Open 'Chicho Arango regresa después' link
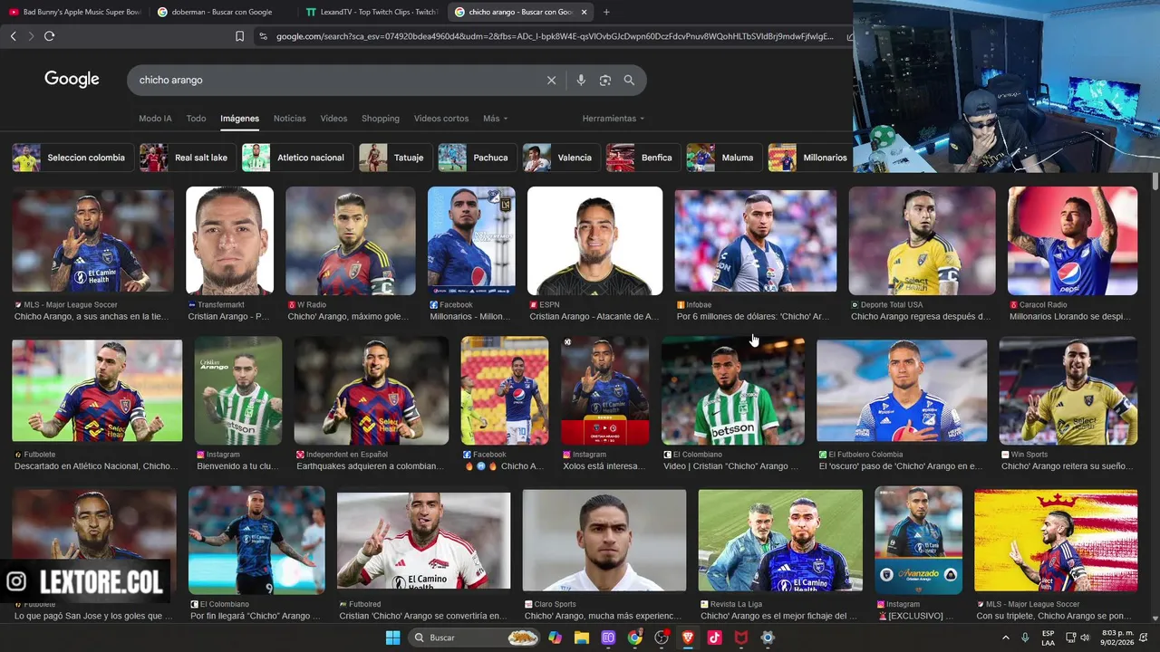 (x=921, y=317)
